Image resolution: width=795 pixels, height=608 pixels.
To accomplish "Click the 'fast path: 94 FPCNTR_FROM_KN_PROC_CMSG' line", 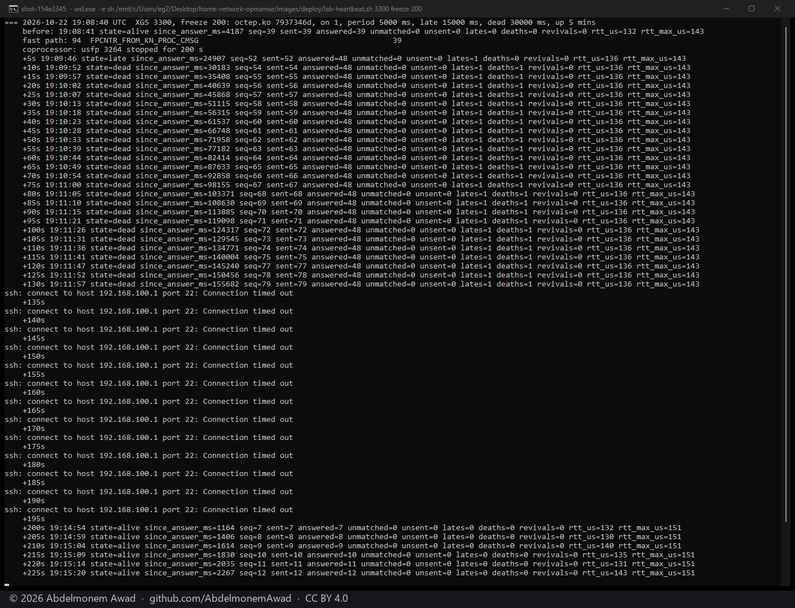I will pyautogui.click(x=212, y=41).
